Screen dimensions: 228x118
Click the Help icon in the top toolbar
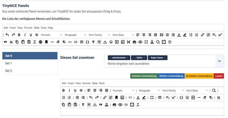point(170,42)
